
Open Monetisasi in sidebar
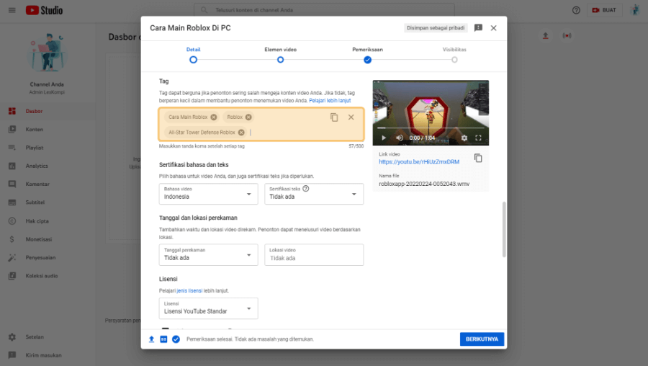pos(48,239)
